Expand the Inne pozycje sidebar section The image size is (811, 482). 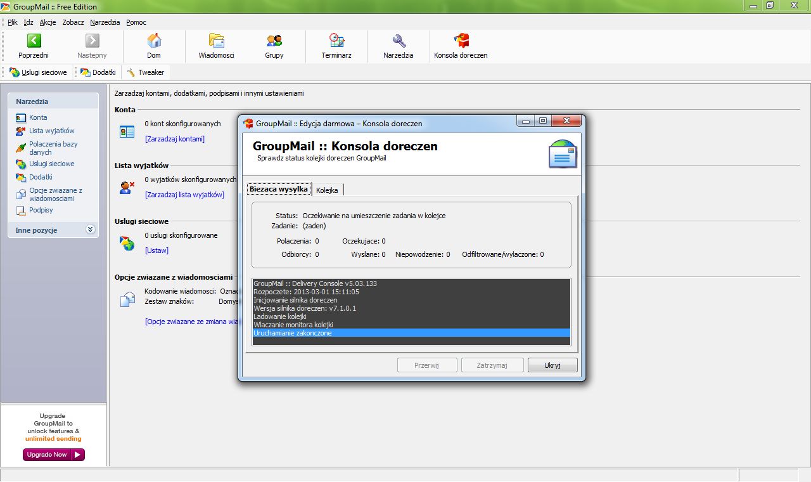pos(90,230)
